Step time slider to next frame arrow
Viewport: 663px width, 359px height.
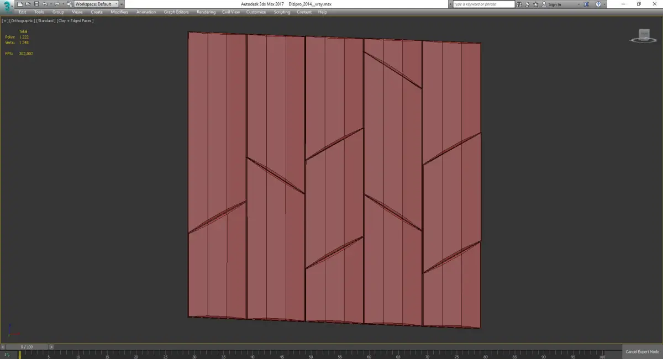(x=51, y=347)
